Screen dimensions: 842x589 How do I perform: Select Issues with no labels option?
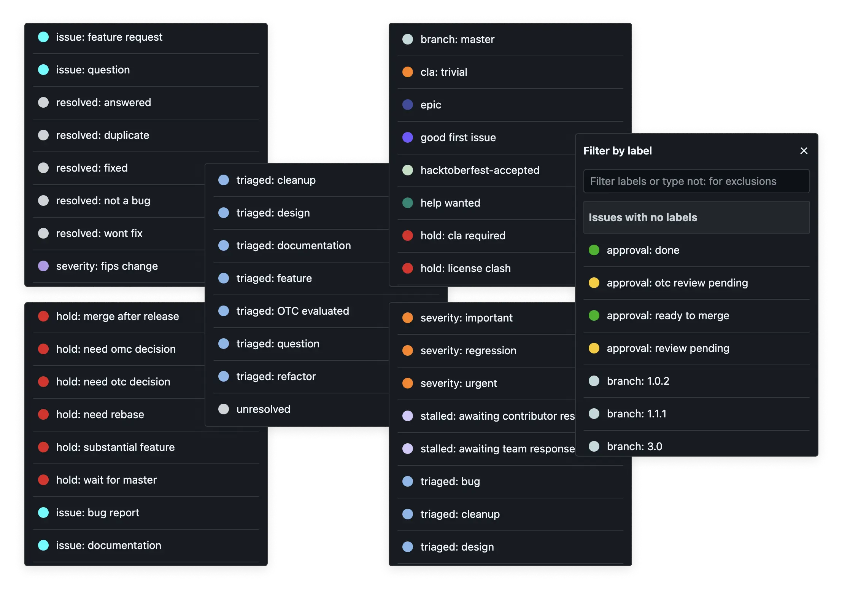696,217
